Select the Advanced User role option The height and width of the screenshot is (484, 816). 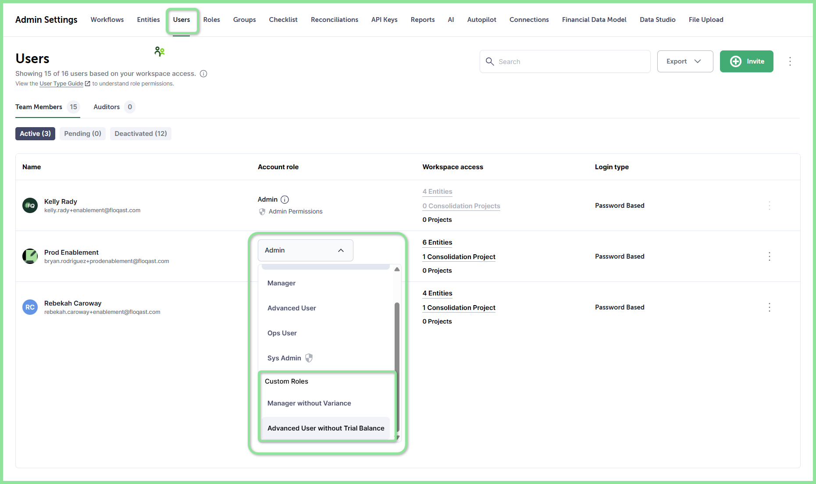325,308
